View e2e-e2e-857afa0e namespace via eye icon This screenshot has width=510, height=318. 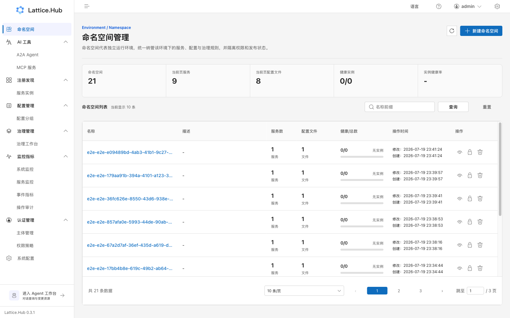[460, 222]
